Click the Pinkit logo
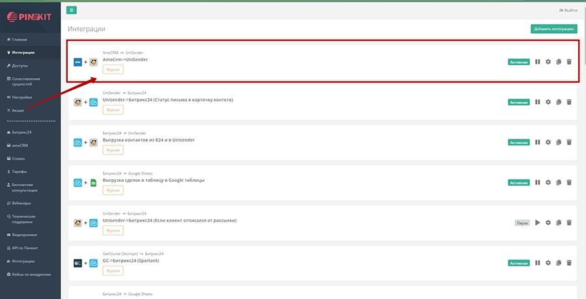Screen dimensions: 586x299 tap(29, 15)
